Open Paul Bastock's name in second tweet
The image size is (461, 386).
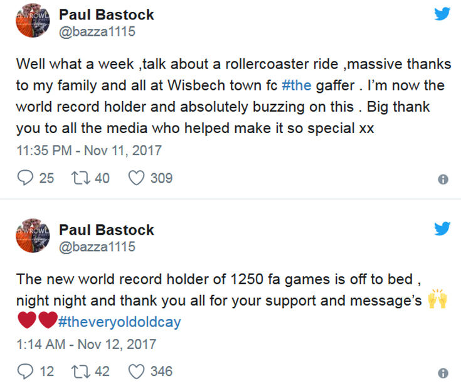106,229
